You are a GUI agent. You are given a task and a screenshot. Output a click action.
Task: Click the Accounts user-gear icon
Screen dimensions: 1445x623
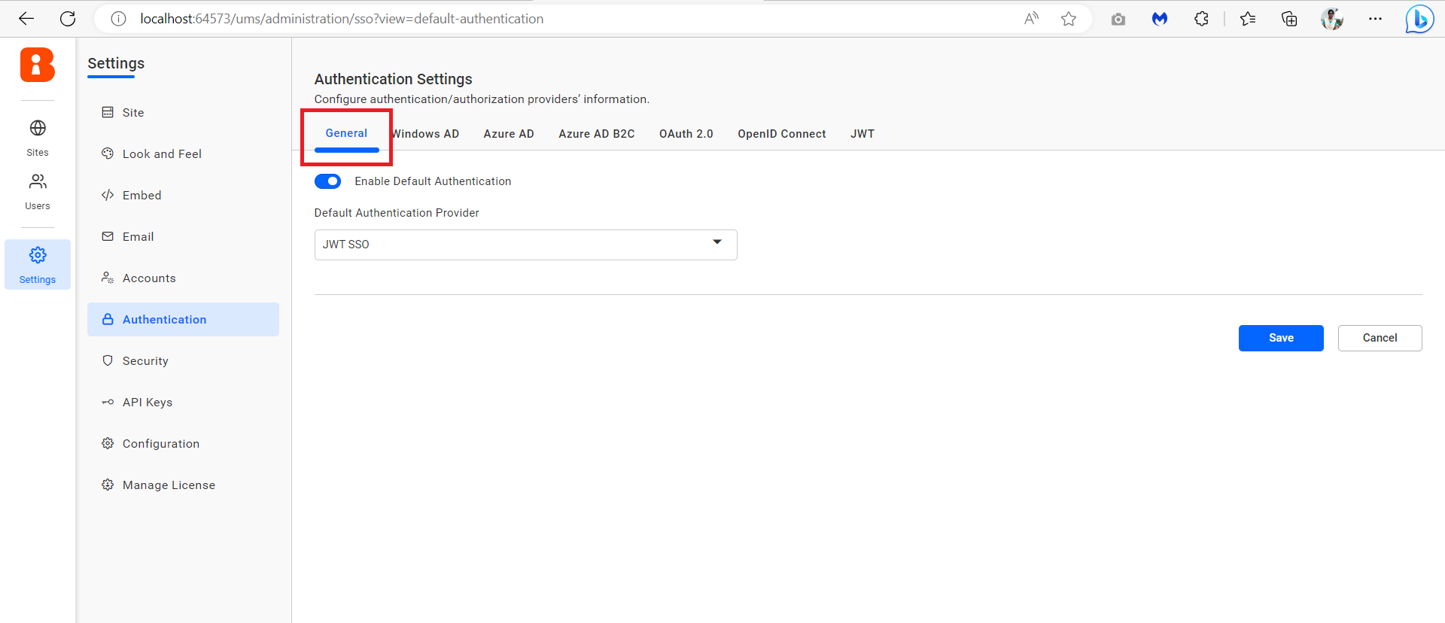point(108,278)
